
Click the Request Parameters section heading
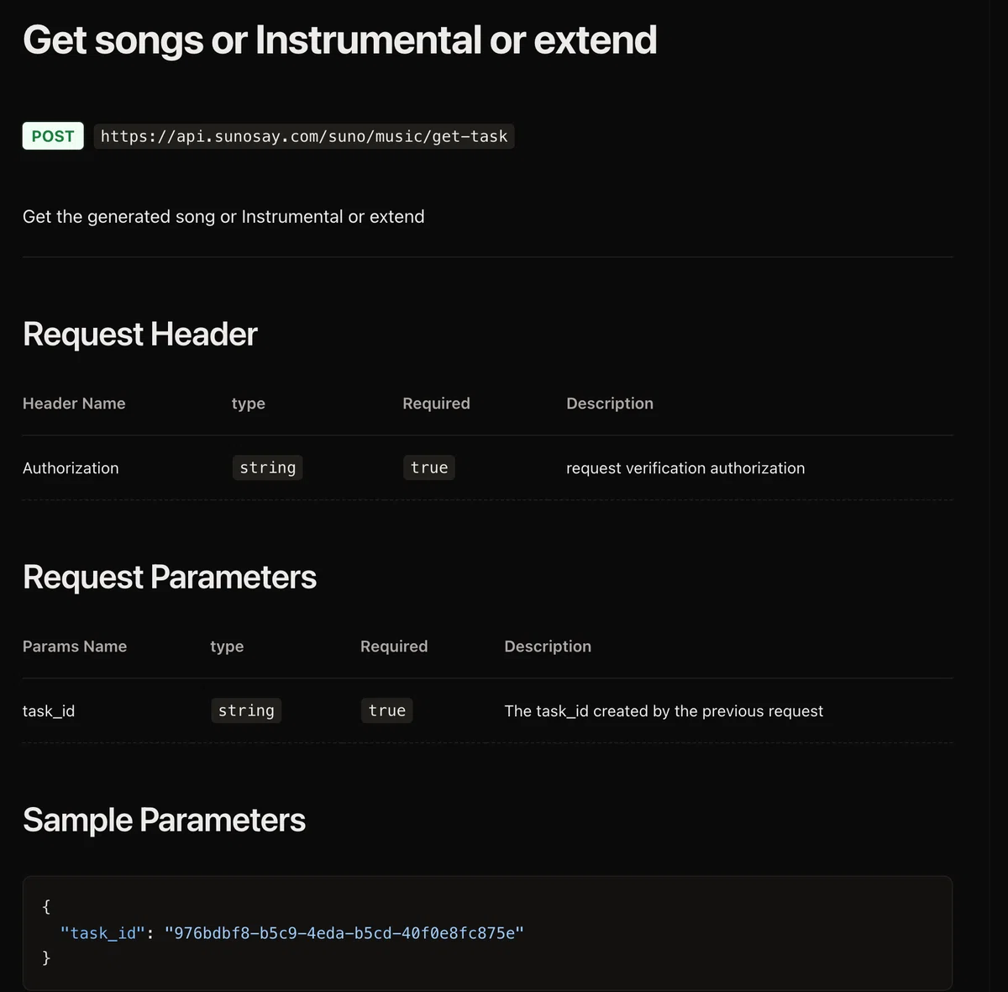coord(170,578)
